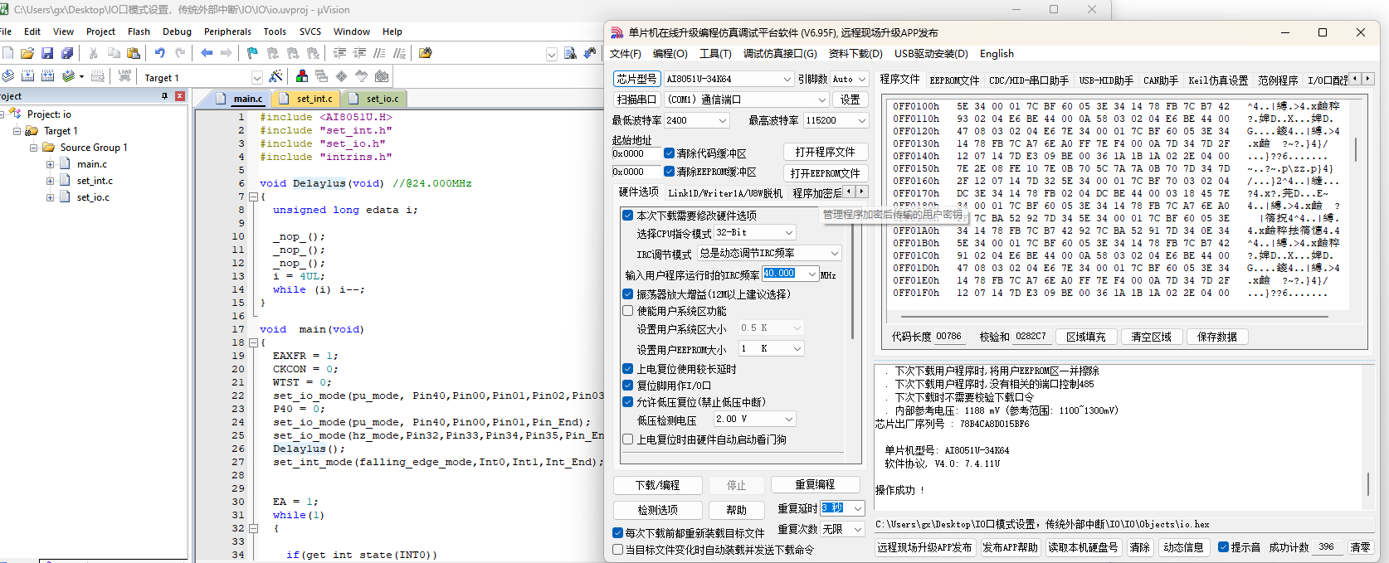Click the 清空区域 button
The height and width of the screenshot is (563, 1389).
(x=1151, y=337)
